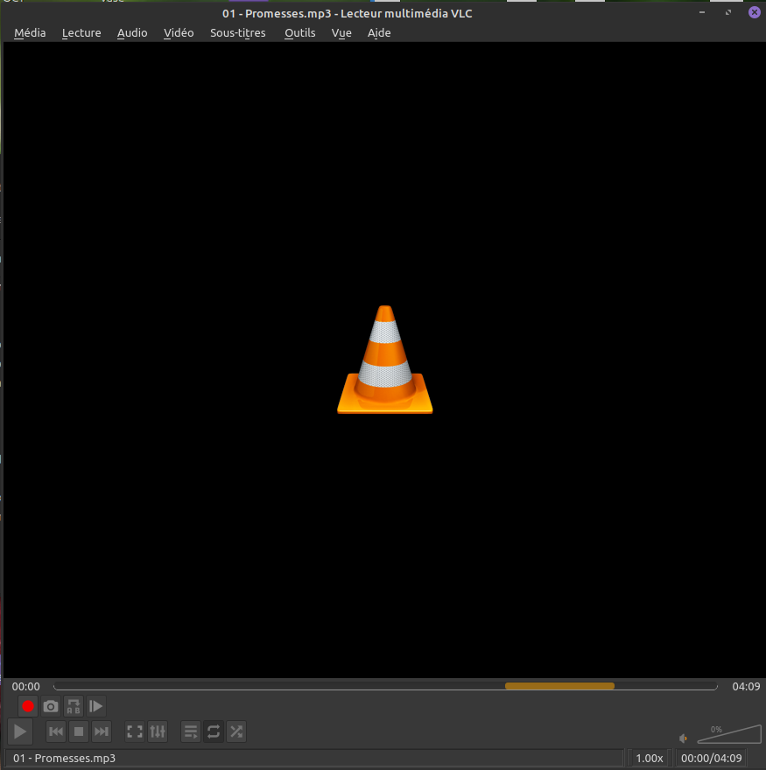Play the track Promesses.mp3
The width and height of the screenshot is (766, 770).
(x=20, y=731)
